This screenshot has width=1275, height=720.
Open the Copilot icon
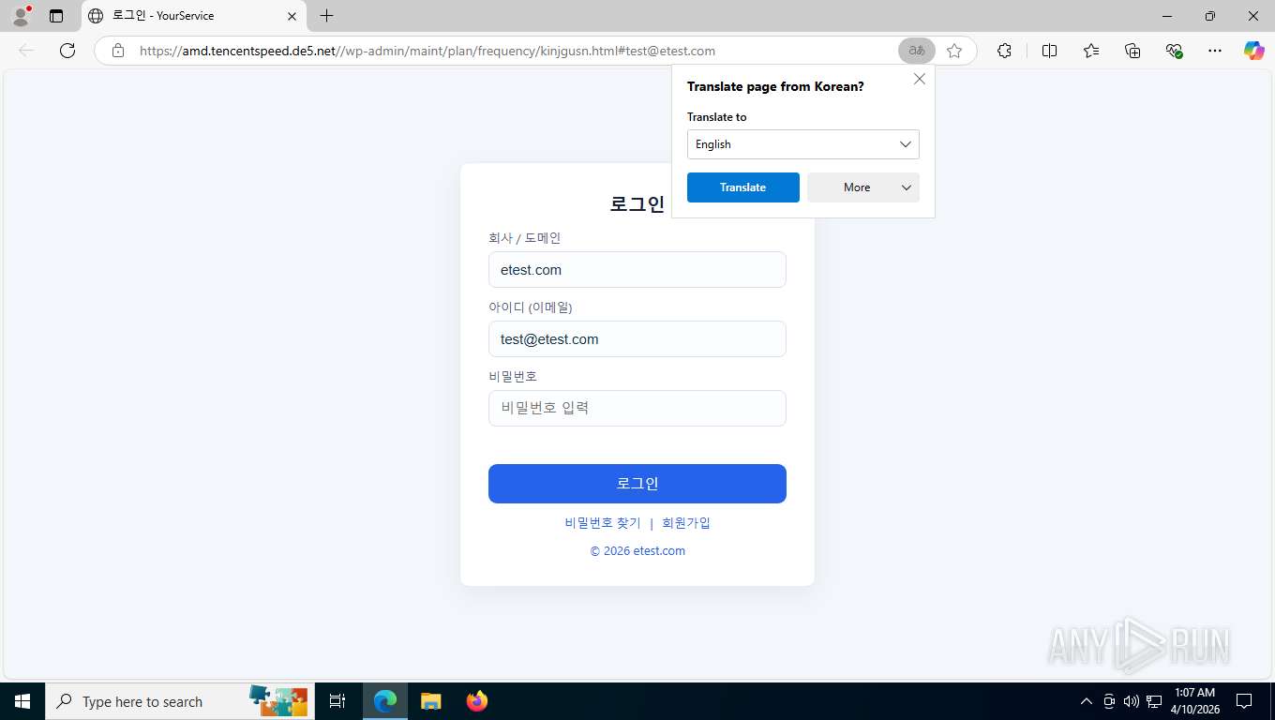tap(1253, 51)
